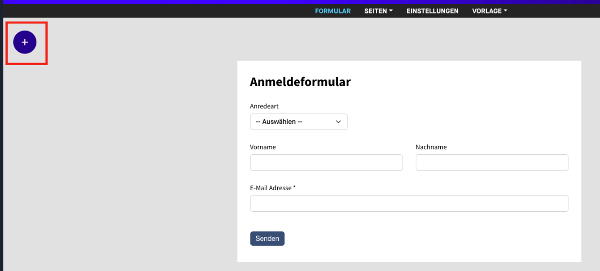Focus the Vorname text field
The height and width of the screenshot is (271, 600).
[327, 163]
